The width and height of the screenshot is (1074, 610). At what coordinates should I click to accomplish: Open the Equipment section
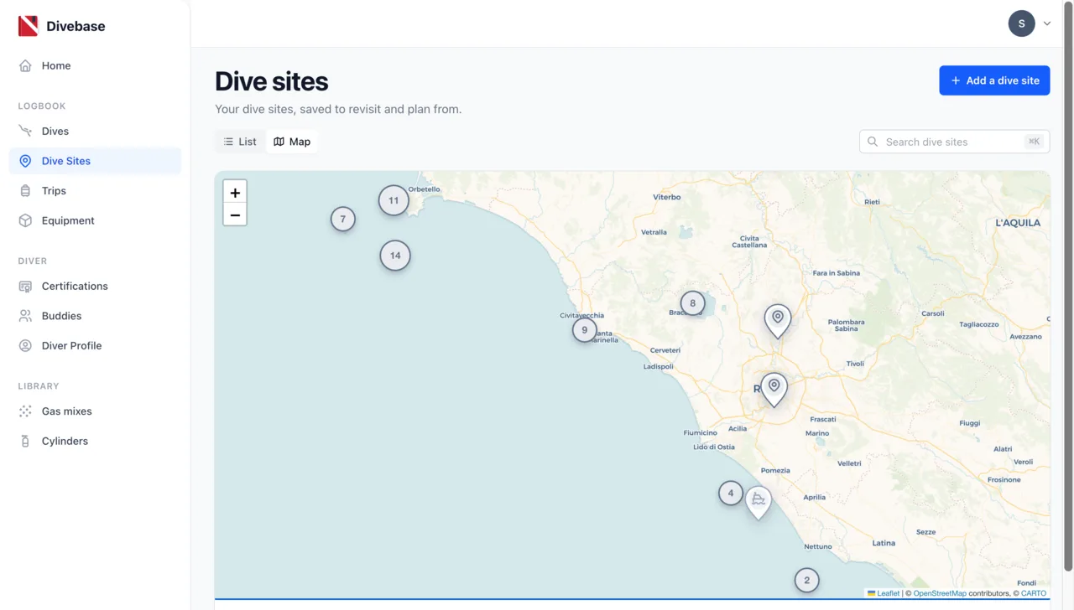(x=95, y=220)
